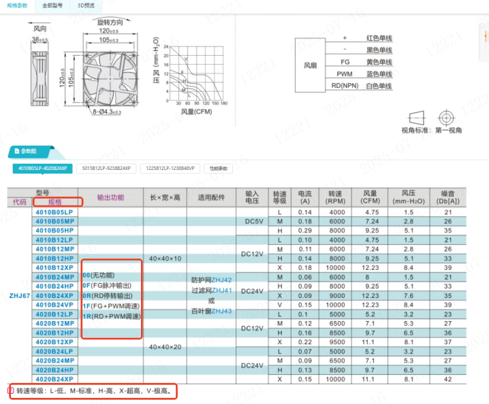
Task: Select the 1225B12LP-1238B48VP range tab
Action: point(170,168)
